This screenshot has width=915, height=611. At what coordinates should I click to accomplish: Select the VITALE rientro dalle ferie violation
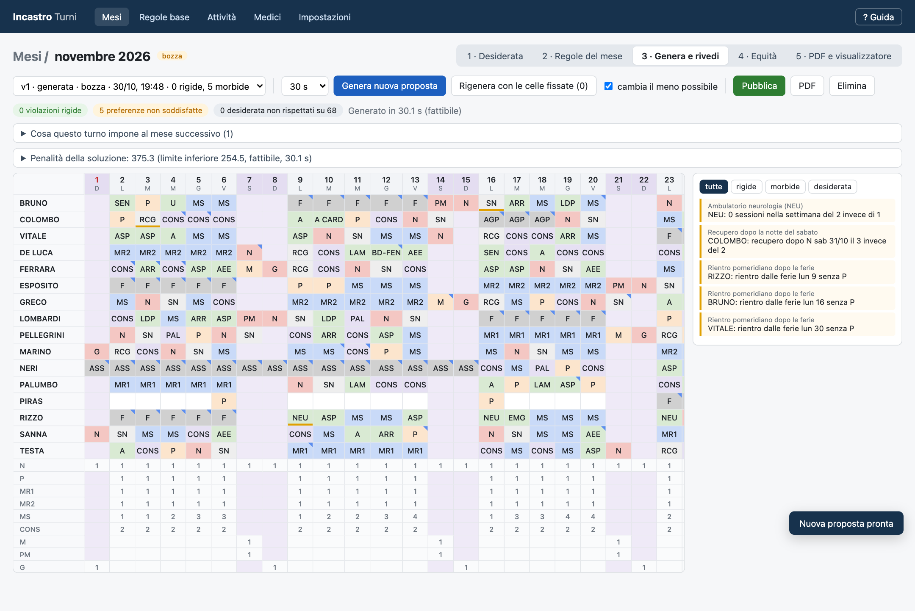798,324
